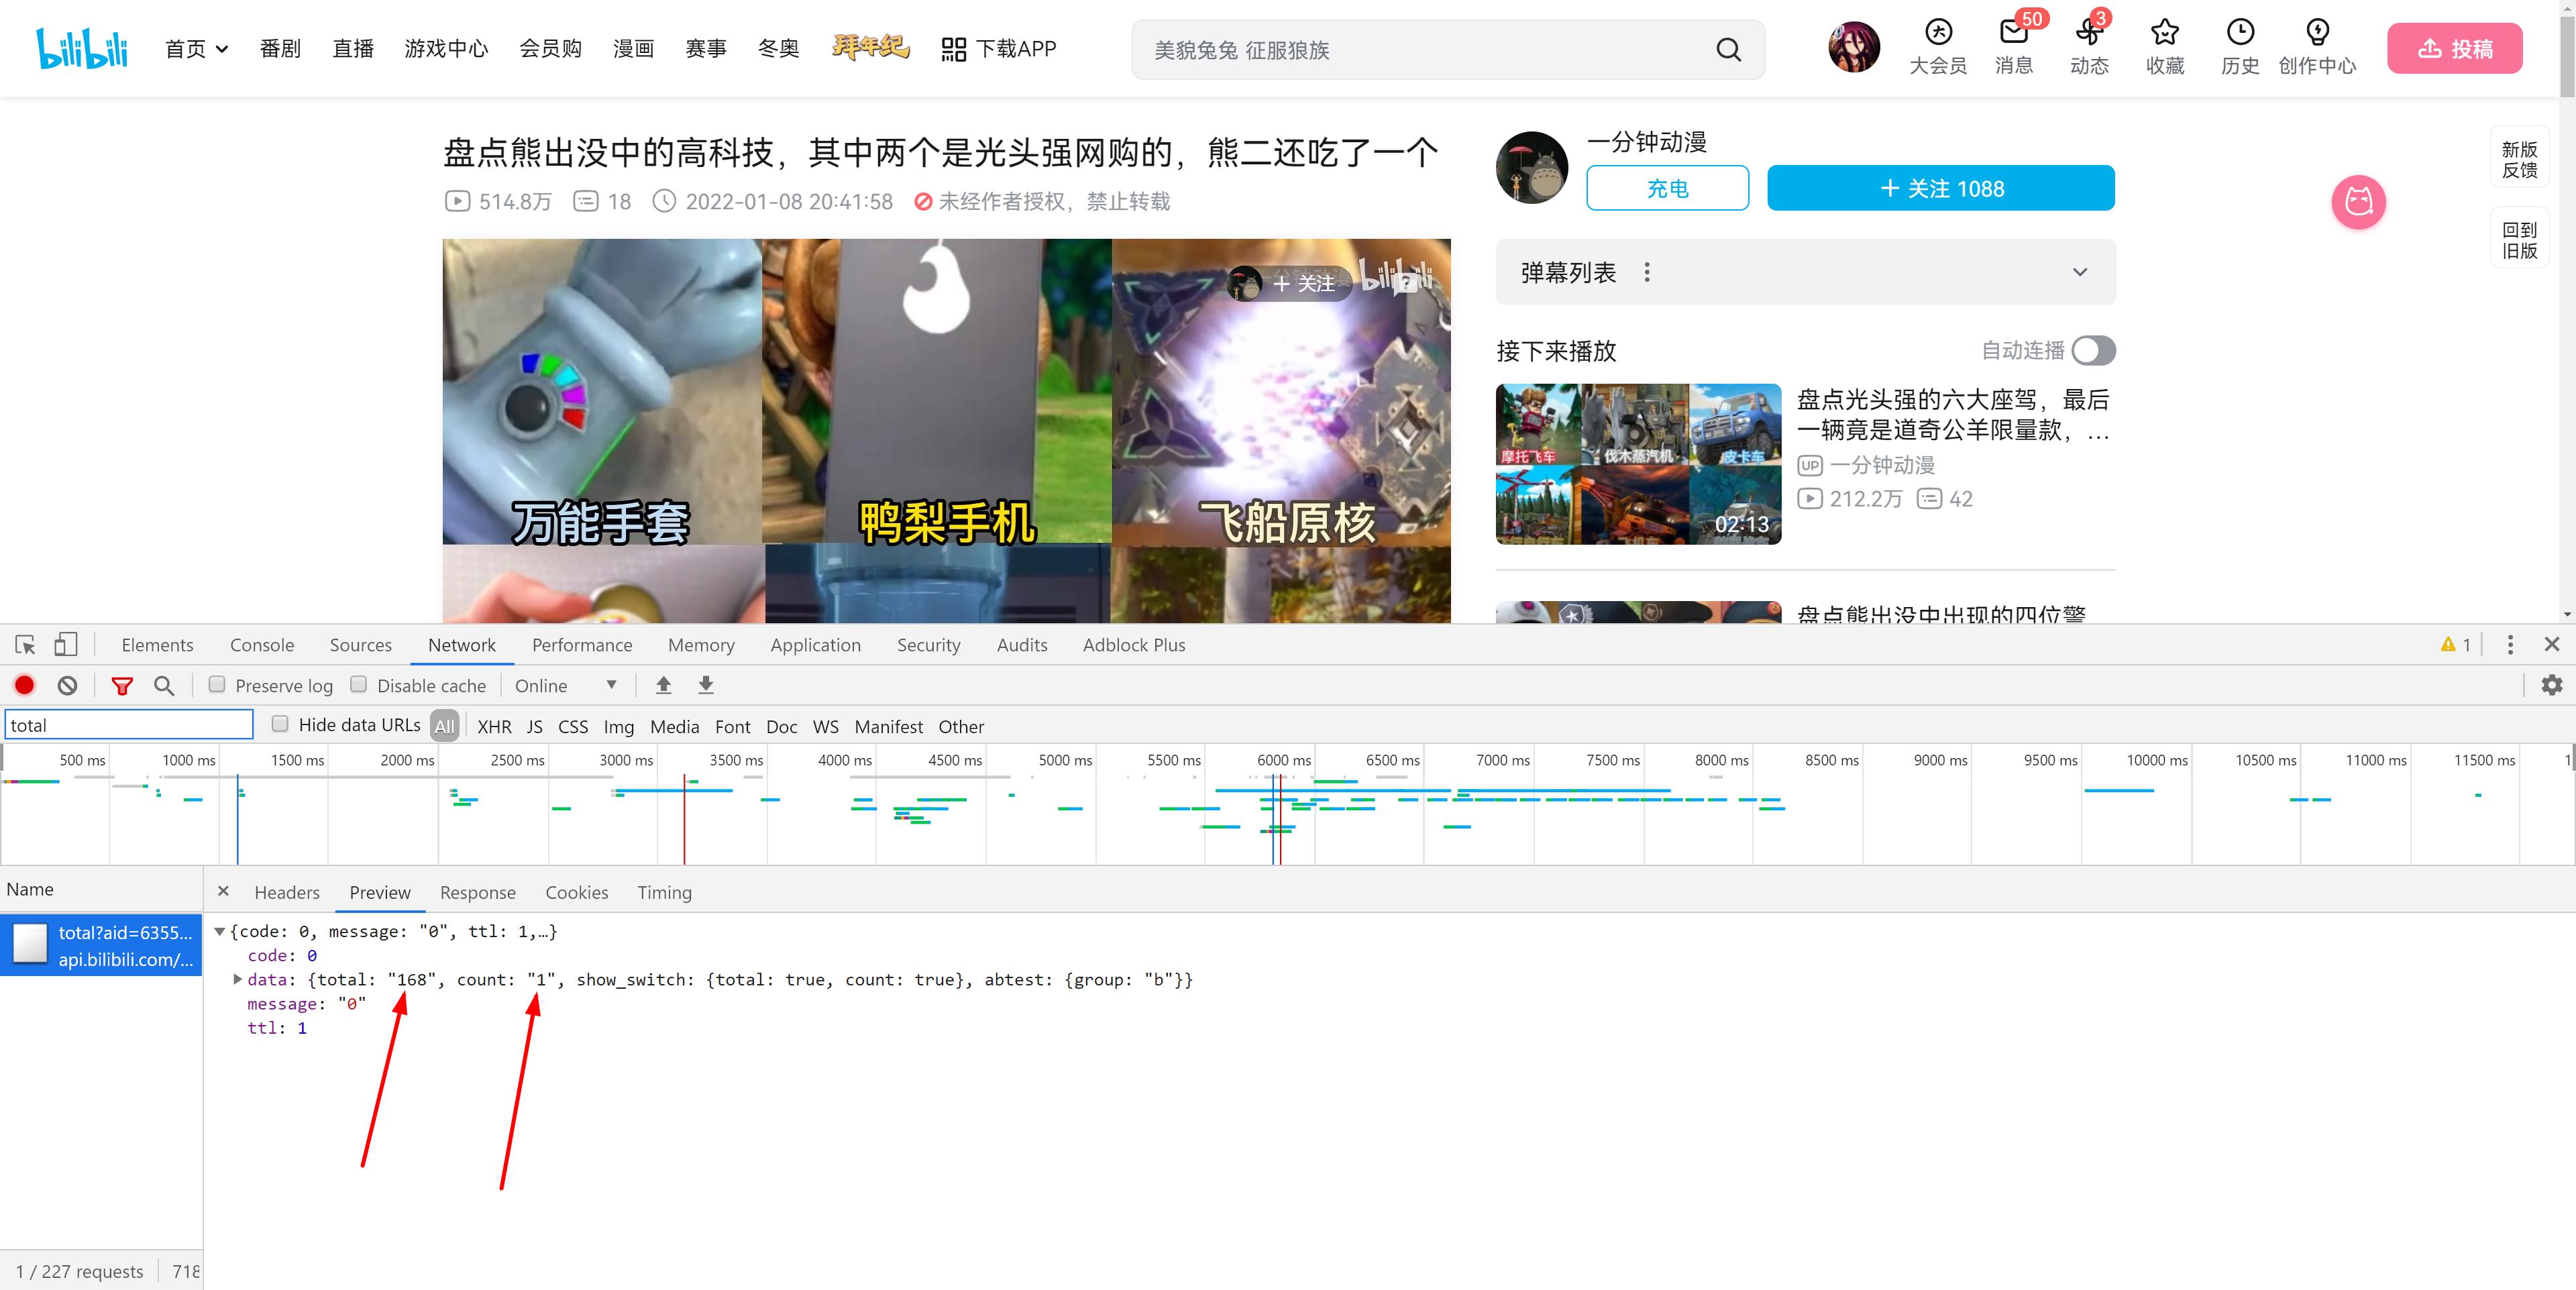This screenshot has width=2576, height=1290.
Task: Click the 关注 1088 follow button
Action: (1940, 188)
